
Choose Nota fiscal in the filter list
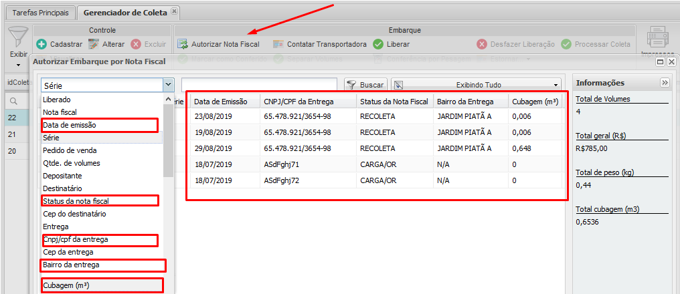pyautogui.click(x=102, y=112)
